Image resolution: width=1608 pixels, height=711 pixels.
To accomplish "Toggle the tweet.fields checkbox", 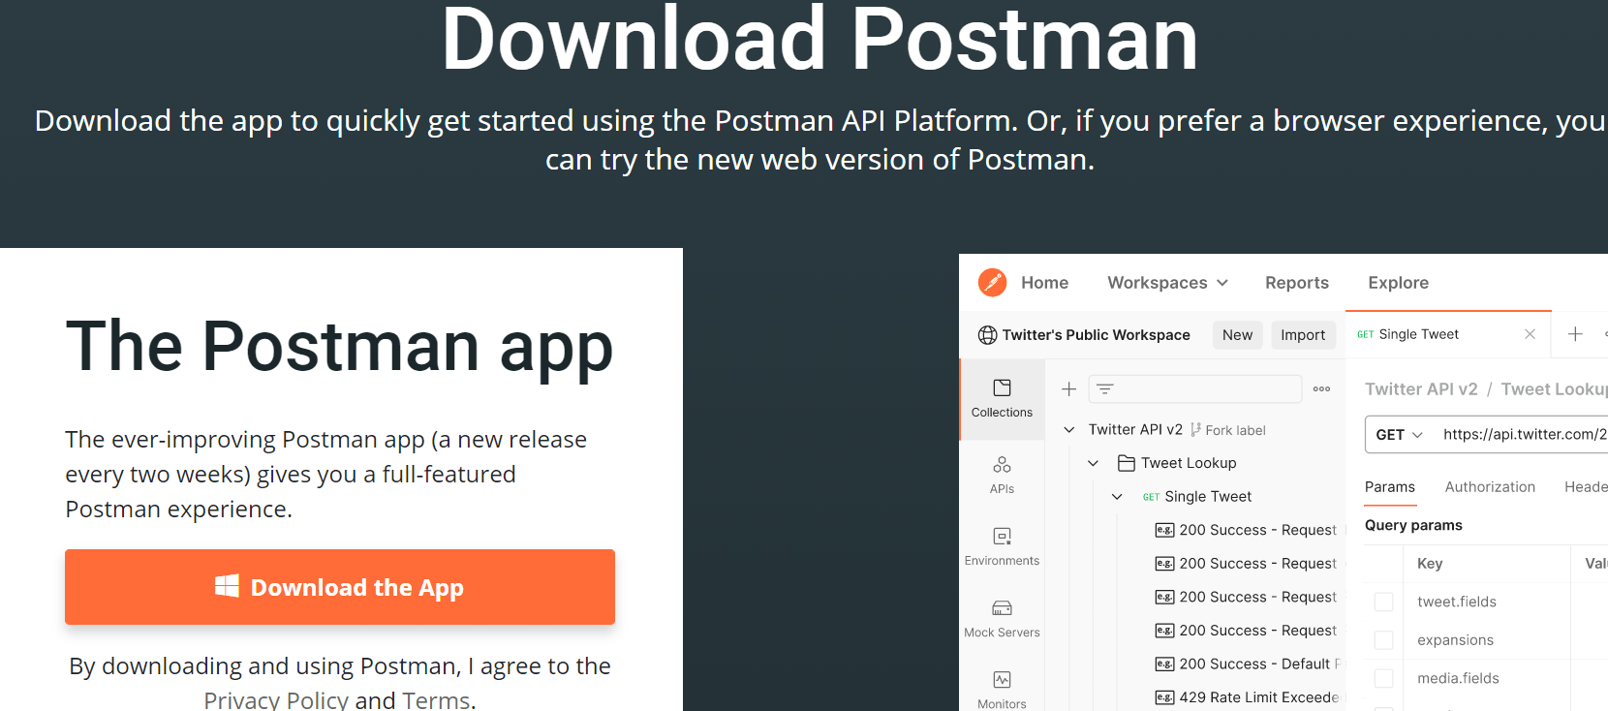I will click(x=1383, y=602).
